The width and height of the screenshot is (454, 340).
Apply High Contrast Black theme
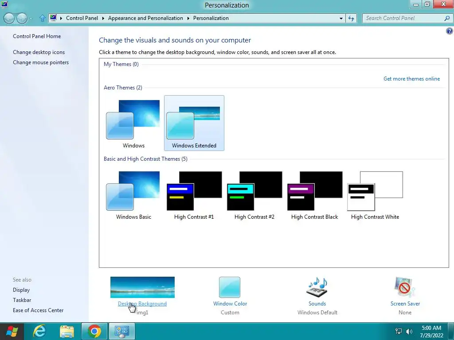[x=314, y=195]
